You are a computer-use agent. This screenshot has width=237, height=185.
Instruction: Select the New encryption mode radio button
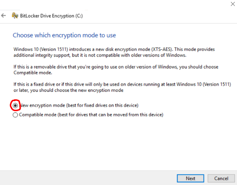(16, 105)
